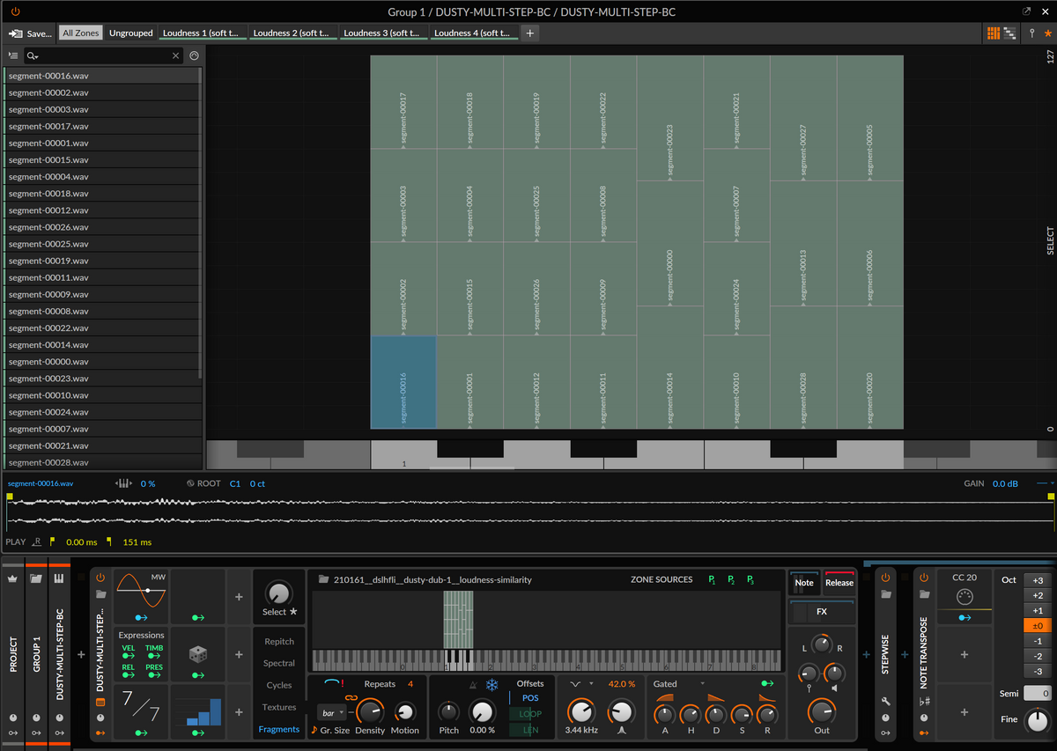Select the Textures playback mode
1057x751 pixels.
click(279, 708)
